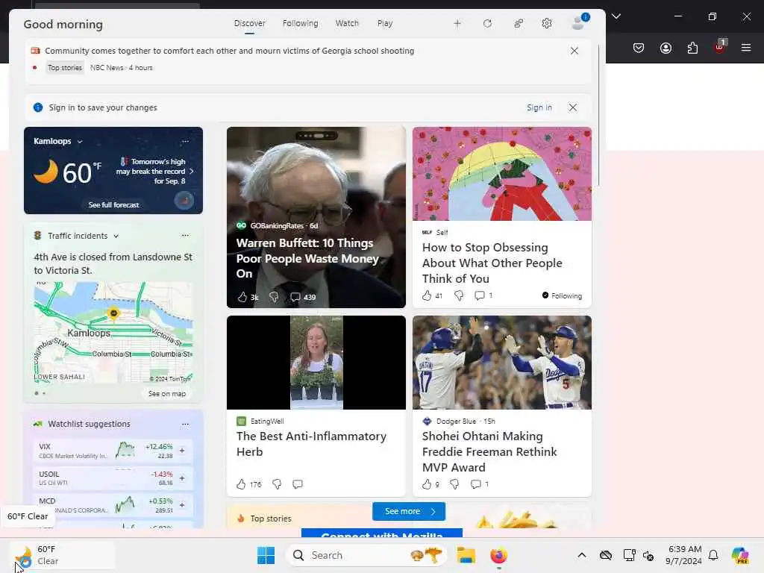764x573 pixels.
Task: Open weather card more options menu
Action: point(185,141)
